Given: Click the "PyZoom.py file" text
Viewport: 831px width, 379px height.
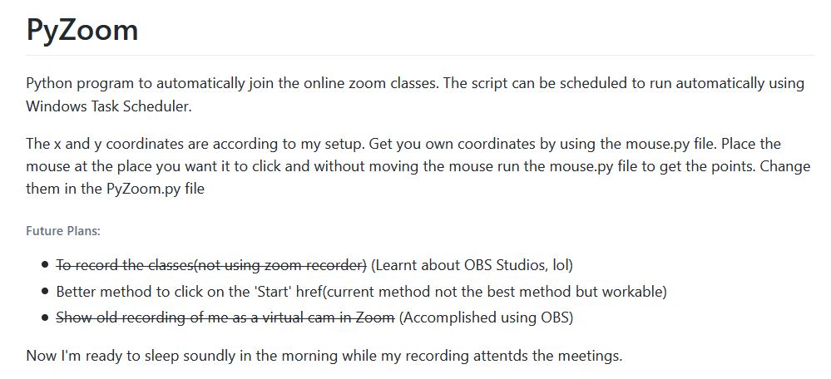Looking at the screenshot, I should (x=156, y=189).
